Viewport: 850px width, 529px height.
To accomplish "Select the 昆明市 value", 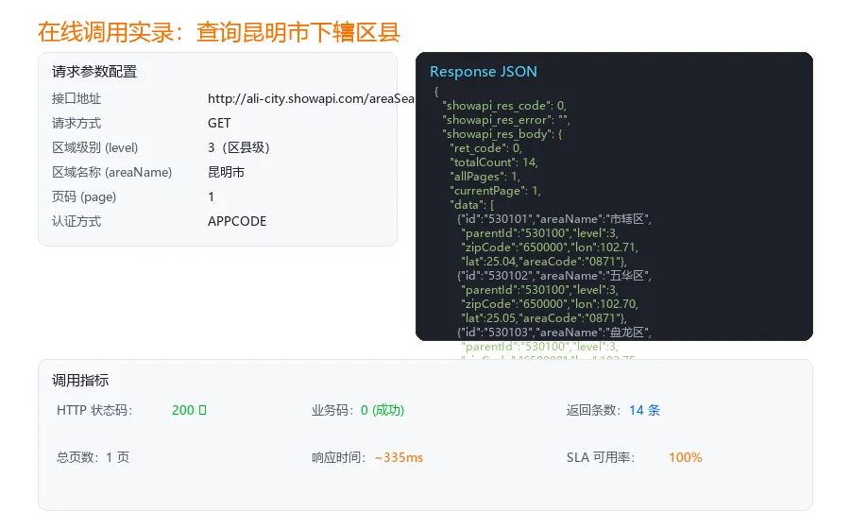I will click(x=226, y=172).
